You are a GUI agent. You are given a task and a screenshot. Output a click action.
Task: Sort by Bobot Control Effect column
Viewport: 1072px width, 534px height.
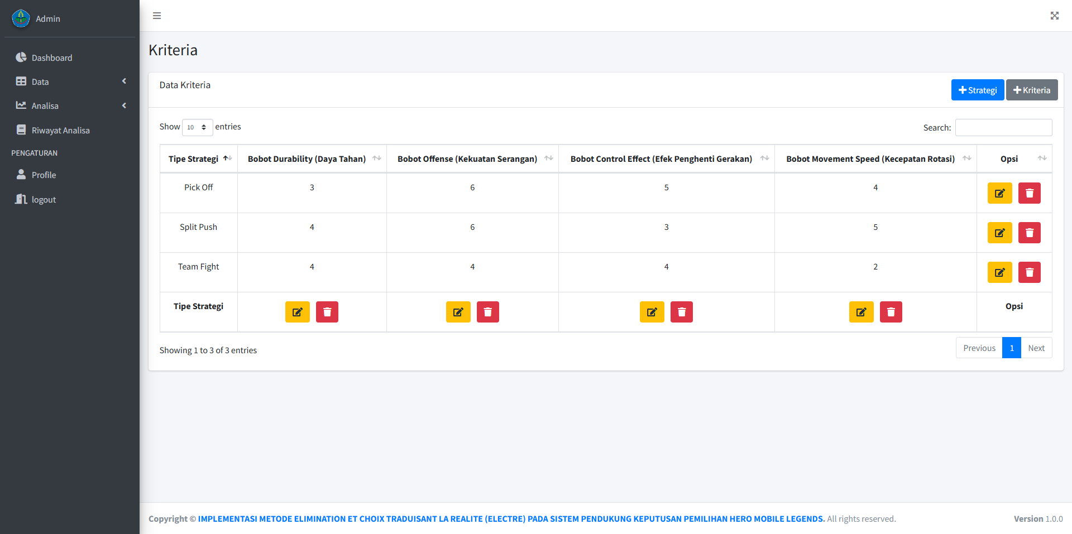click(x=667, y=159)
